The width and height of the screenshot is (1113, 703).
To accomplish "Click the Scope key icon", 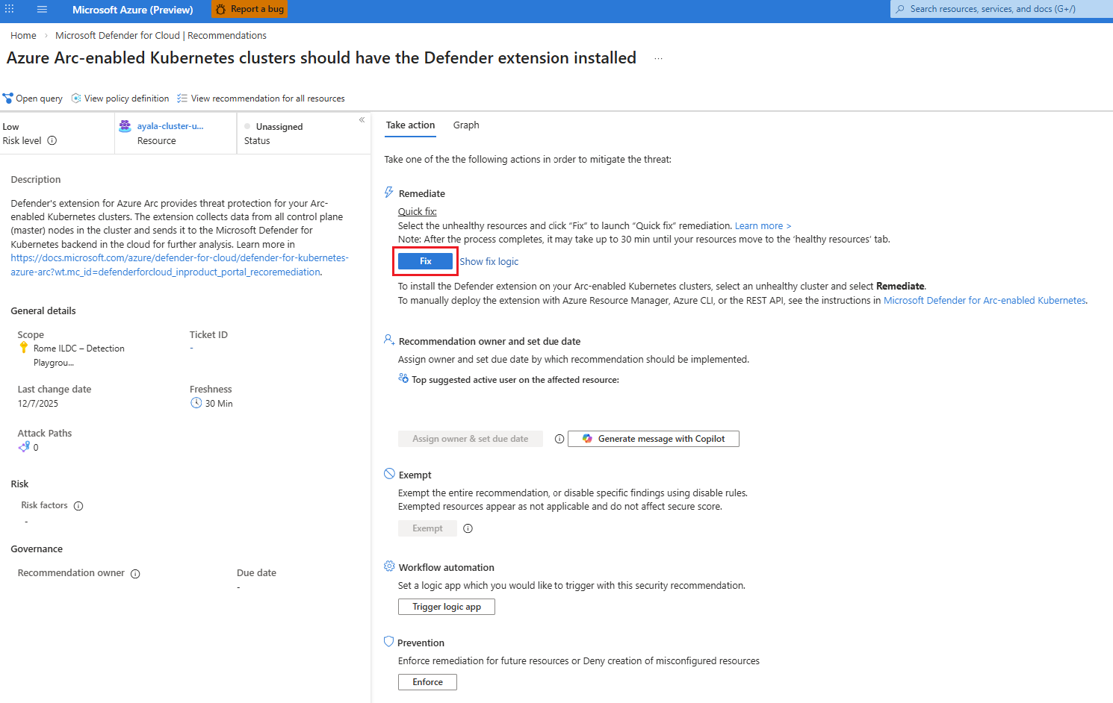I will point(24,348).
